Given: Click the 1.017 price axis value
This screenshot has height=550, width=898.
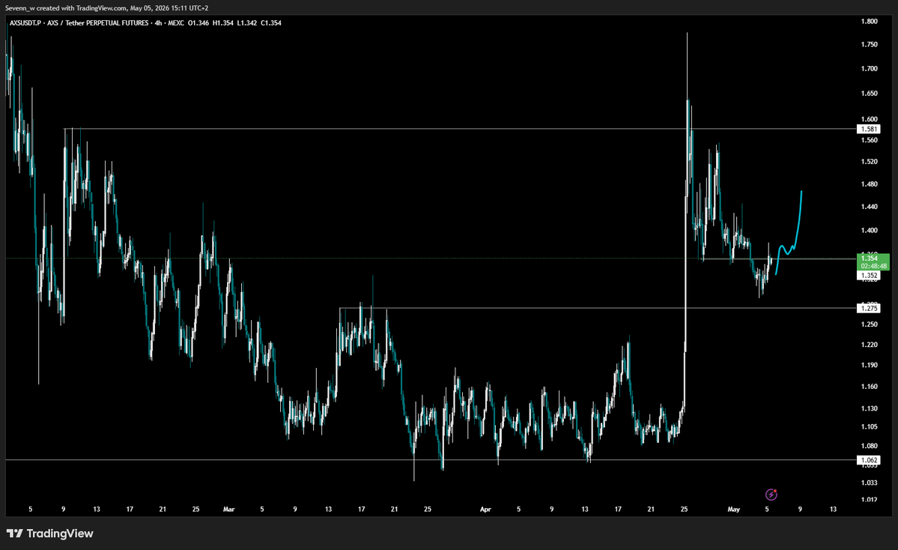Looking at the screenshot, I should coord(869,500).
